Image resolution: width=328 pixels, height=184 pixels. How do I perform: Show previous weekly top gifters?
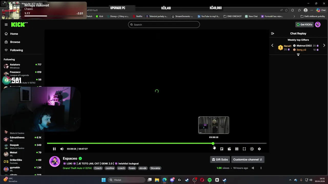pos(272,45)
